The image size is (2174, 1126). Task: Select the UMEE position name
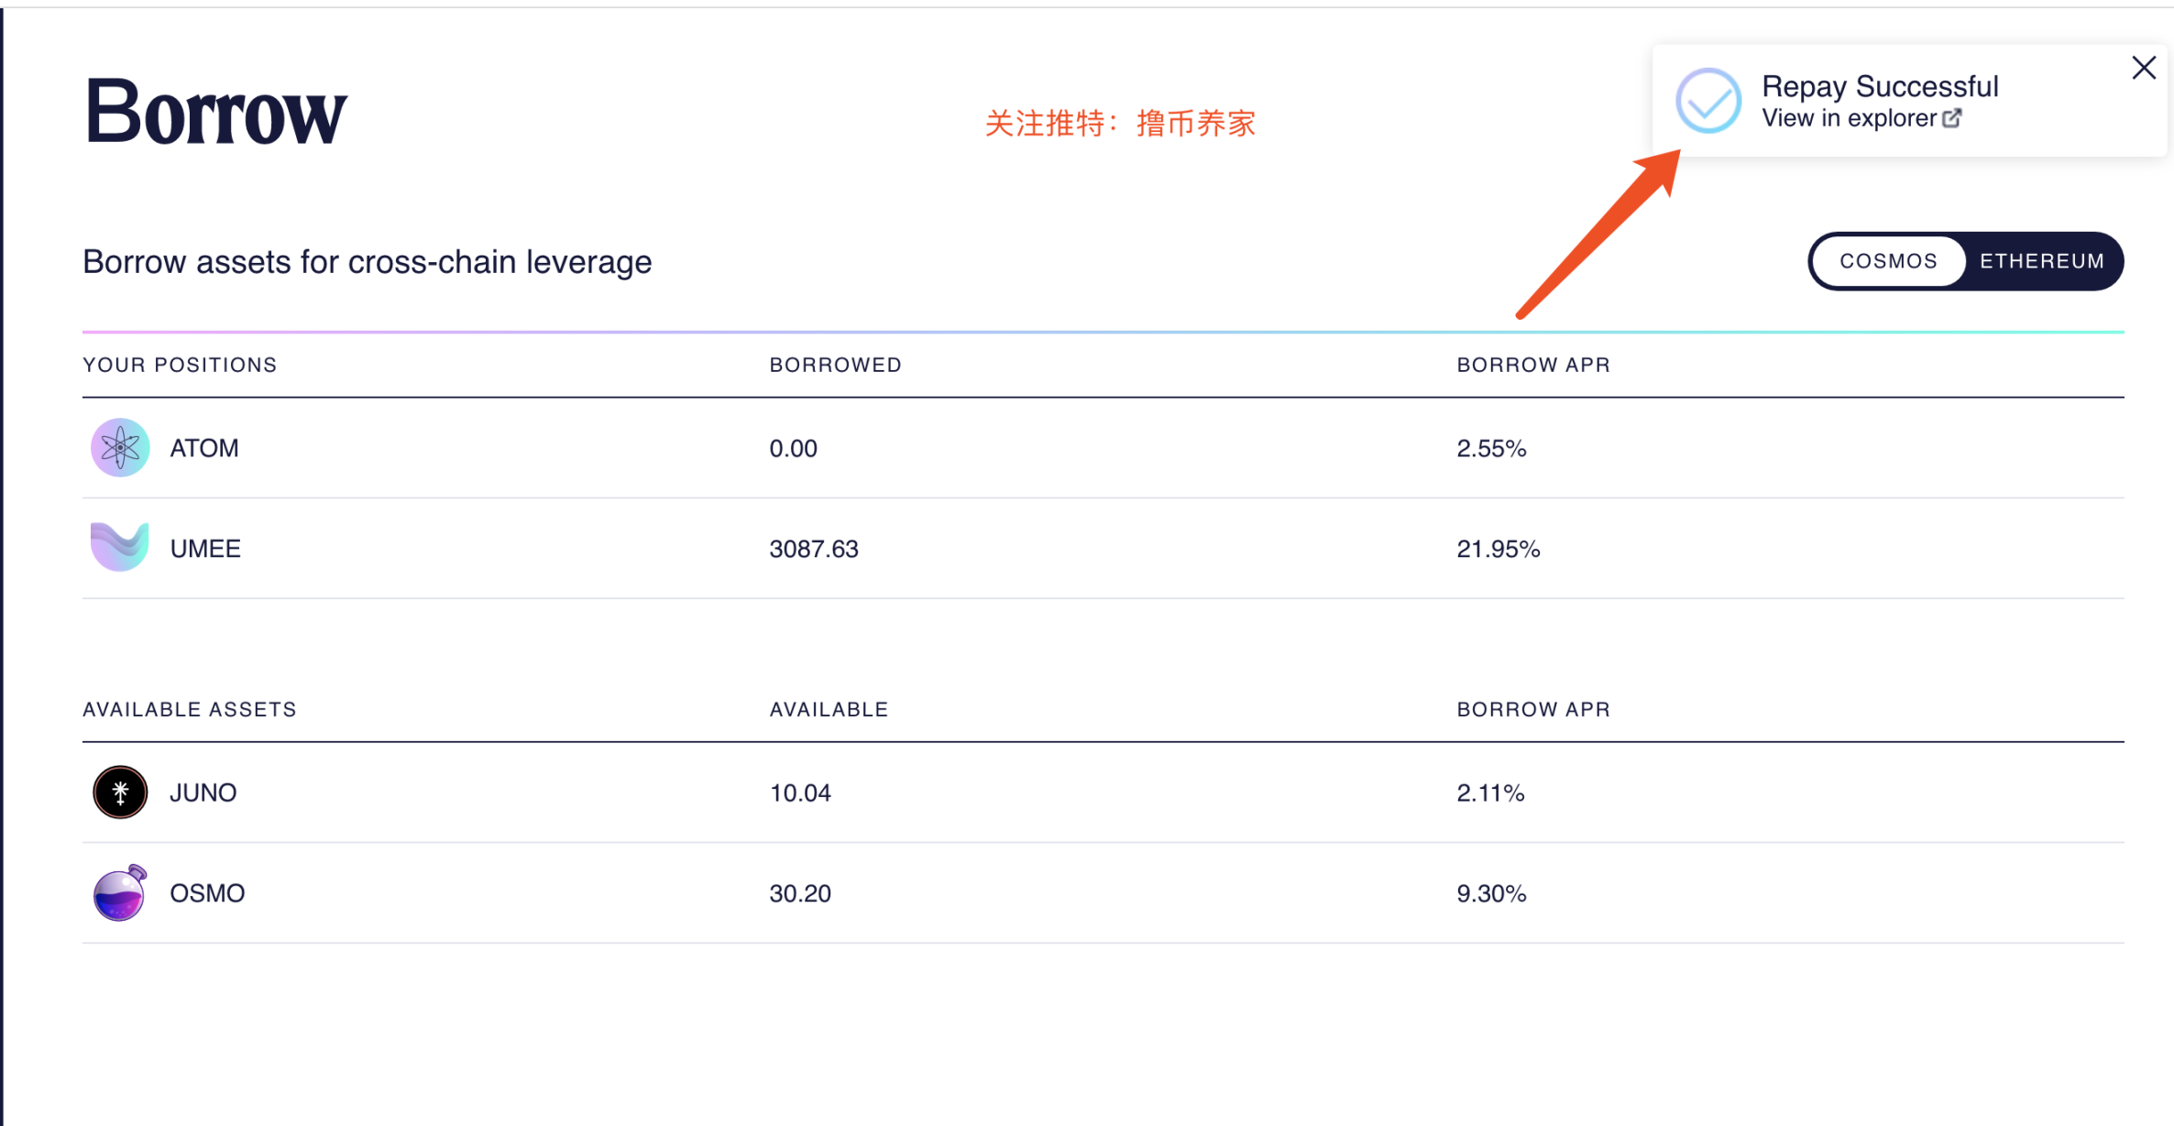tap(205, 549)
